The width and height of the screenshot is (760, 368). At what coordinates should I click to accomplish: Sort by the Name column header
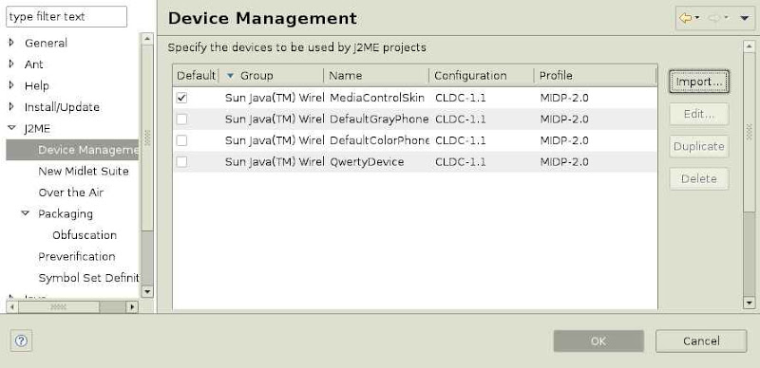click(376, 76)
